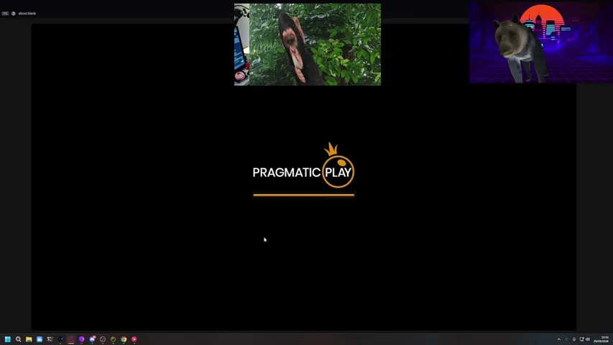Open the volume speaker tray icon
The image size is (613, 345).
click(588, 339)
